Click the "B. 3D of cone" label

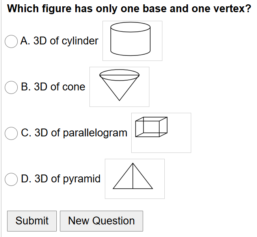[53, 87]
